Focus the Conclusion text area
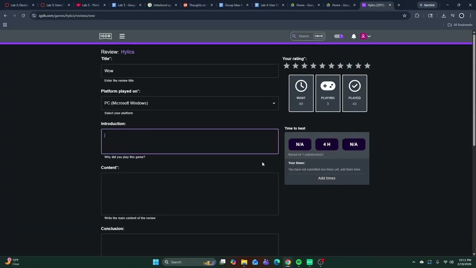The image size is (476, 268). (x=190, y=245)
